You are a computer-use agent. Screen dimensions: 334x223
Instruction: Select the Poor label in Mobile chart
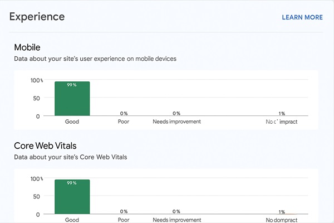click(124, 122)
